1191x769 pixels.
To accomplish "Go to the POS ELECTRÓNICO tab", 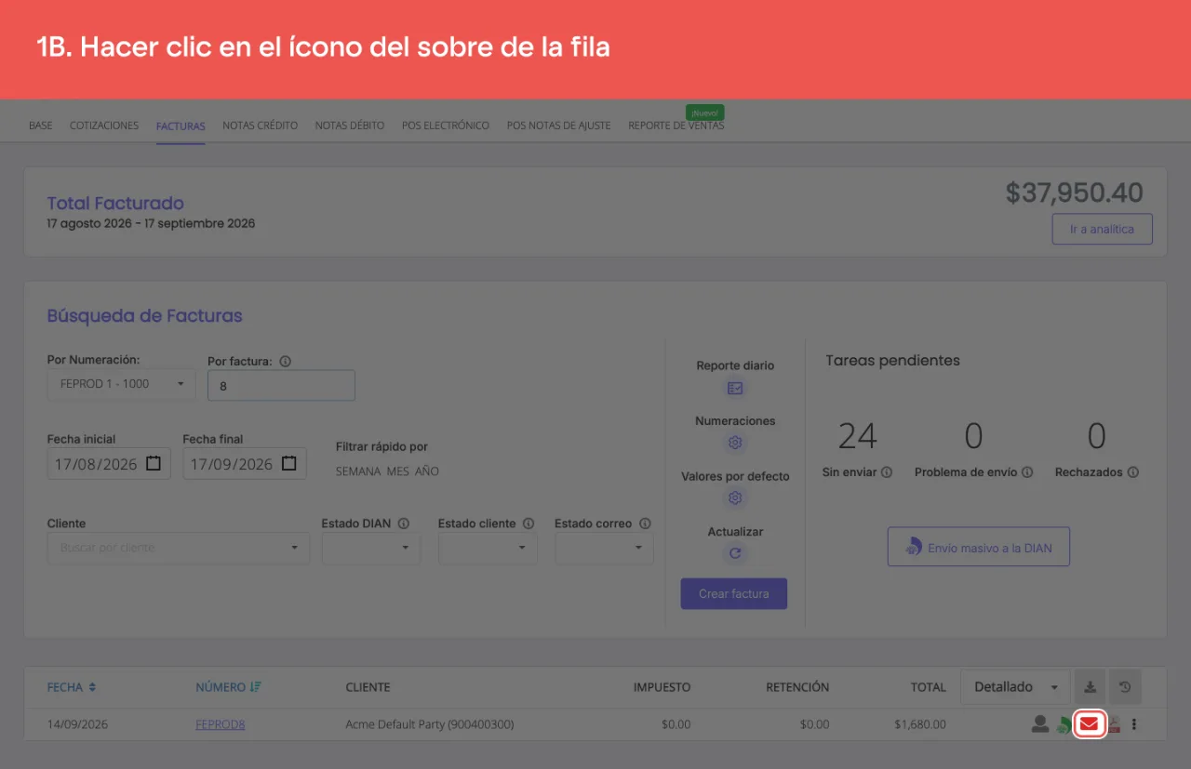I will [x=446, y=126].
